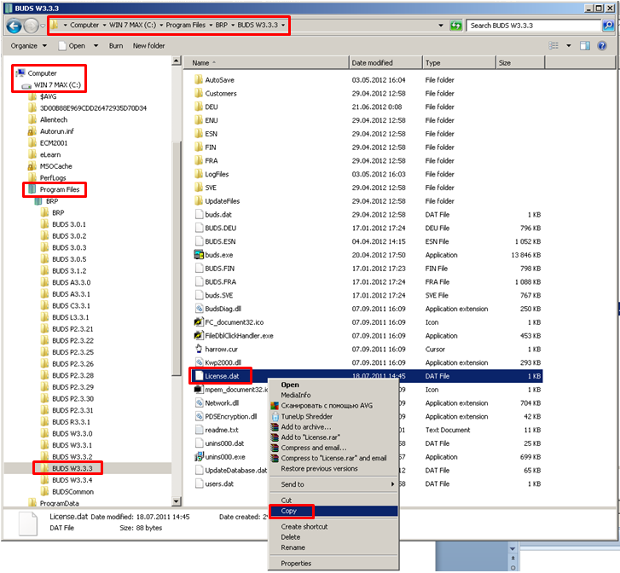Click the unins000.exe installer icon
Image resolution: width=620 pixels, height=573 pixels.
point(199,457)
